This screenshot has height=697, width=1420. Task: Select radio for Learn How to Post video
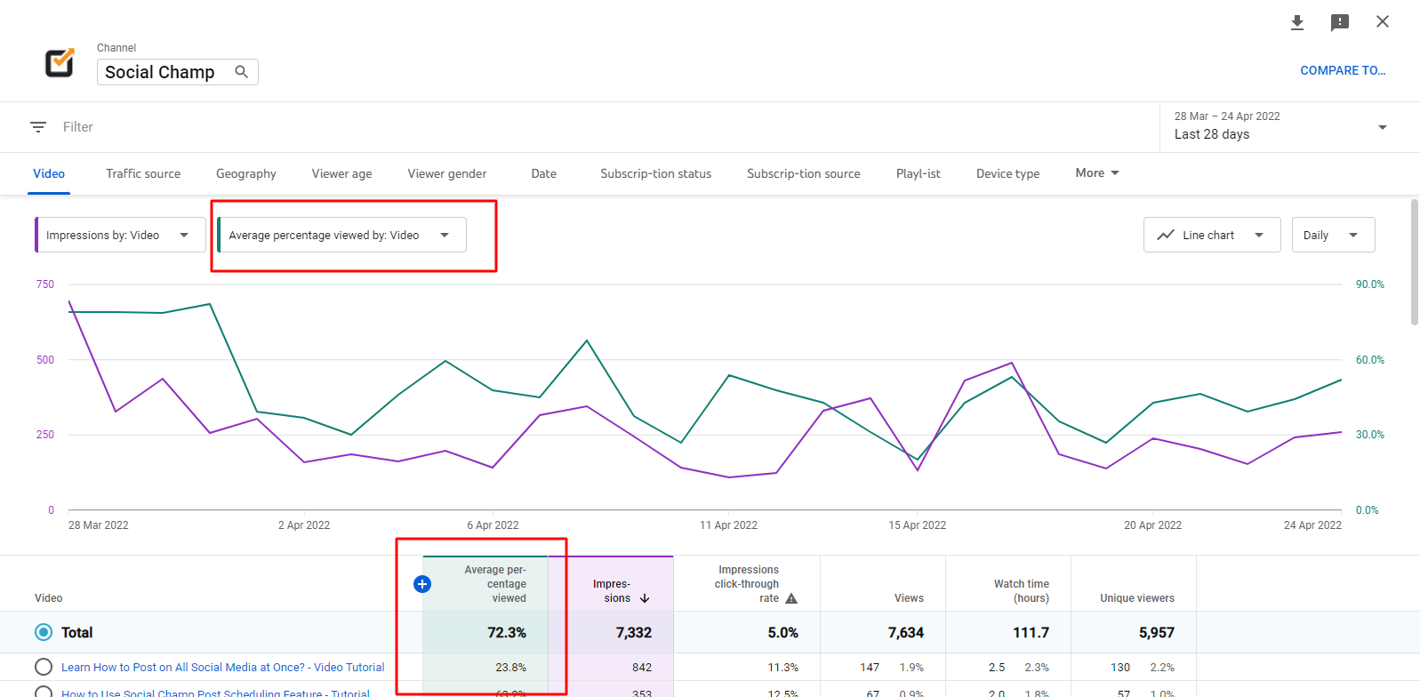point(44,667)
